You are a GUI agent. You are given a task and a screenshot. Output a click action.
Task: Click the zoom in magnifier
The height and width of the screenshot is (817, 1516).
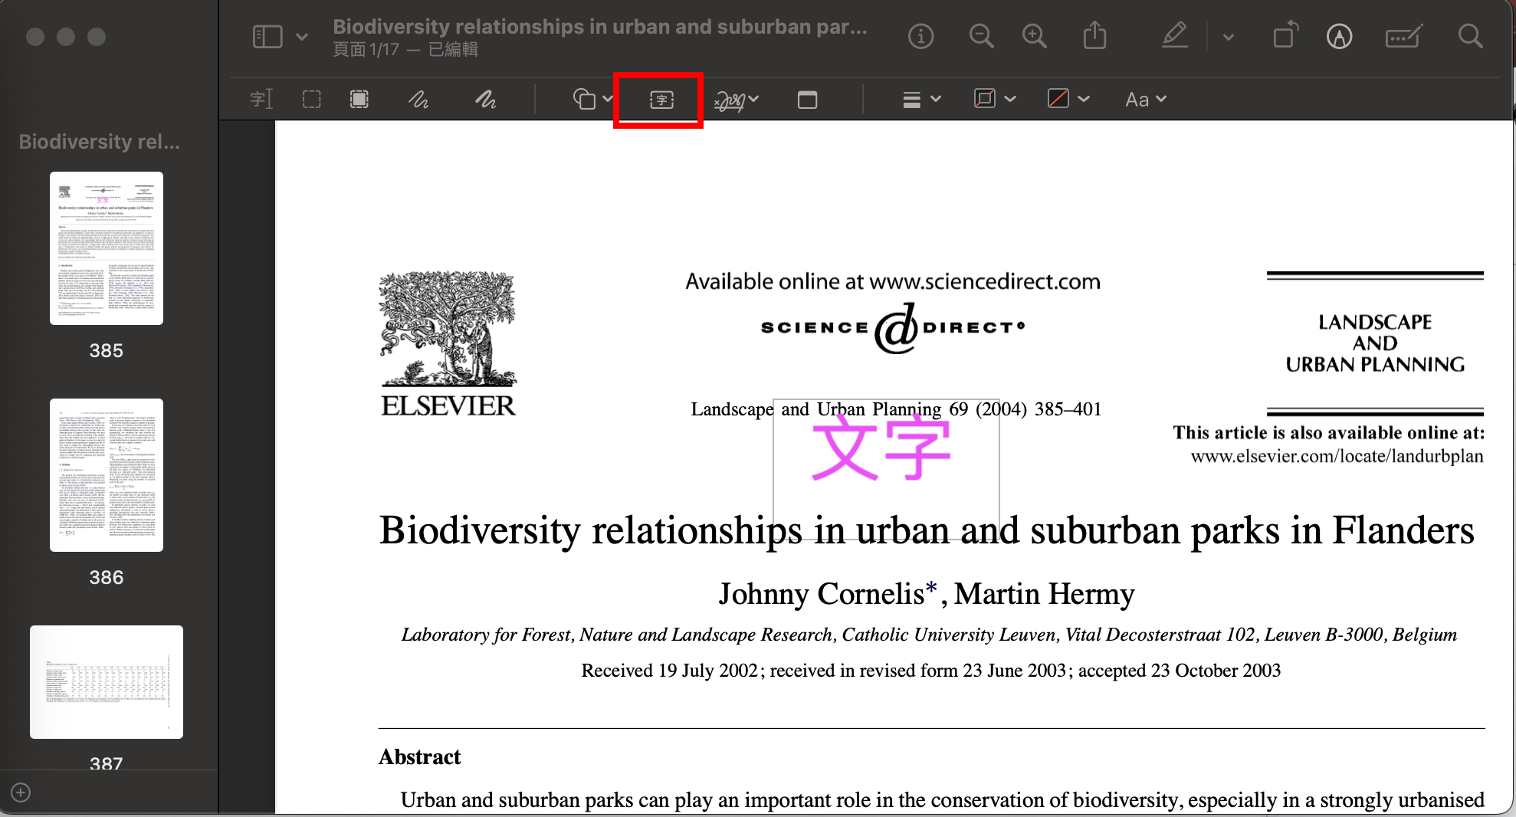coord(1034,36)
